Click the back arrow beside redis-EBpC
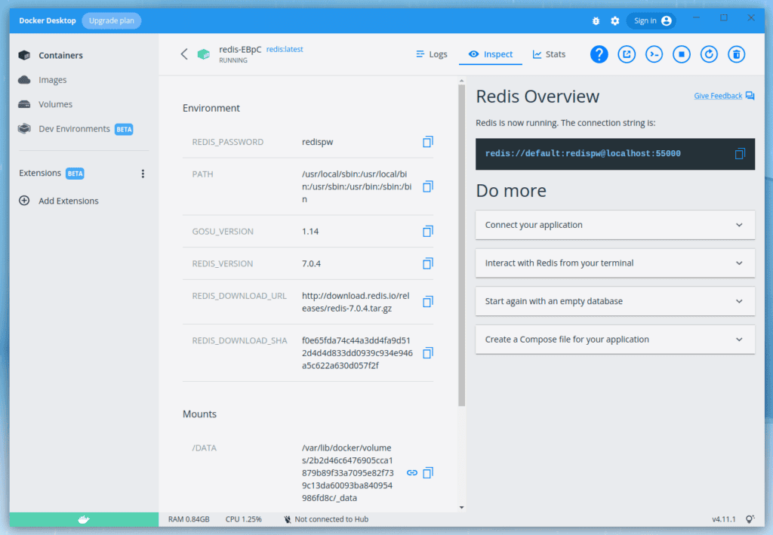The width and height of the screenshot is (773, 535). point(184,54)
